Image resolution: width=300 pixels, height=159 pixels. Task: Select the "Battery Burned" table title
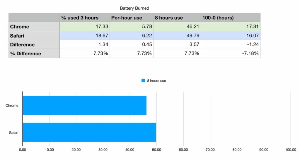pos(134,8)
